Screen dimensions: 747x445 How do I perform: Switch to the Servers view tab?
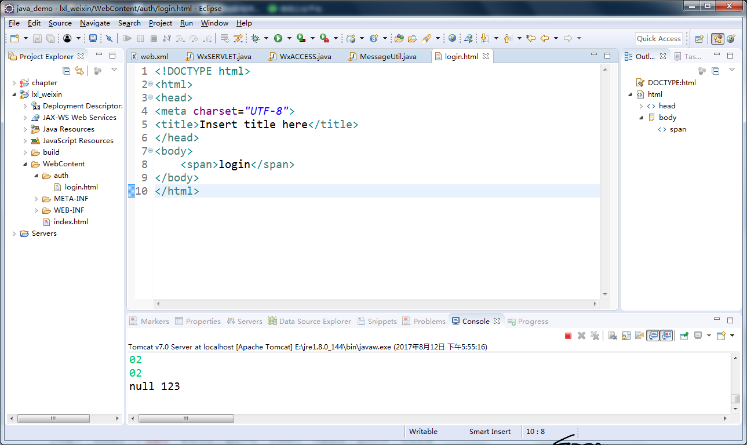click(x=245, y=321)
